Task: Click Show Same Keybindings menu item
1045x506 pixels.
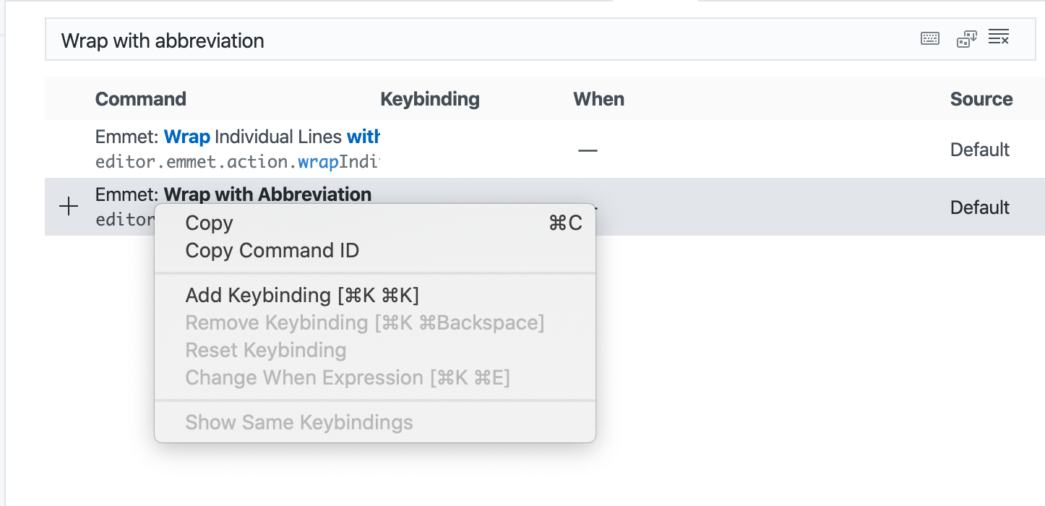Action: pos(298,422)
